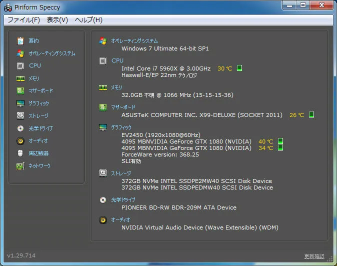Viewport: 337px width, 266px height.
Task: Click the motherboard temperature value 26 ℃
Action: tap(297, 115)
